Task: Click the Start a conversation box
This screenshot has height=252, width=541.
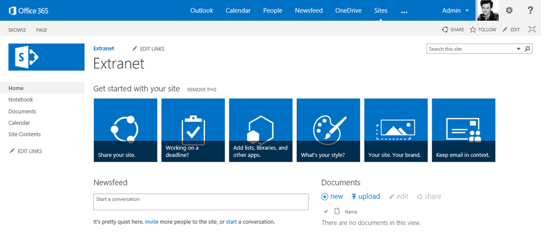Action: [201, 202]
